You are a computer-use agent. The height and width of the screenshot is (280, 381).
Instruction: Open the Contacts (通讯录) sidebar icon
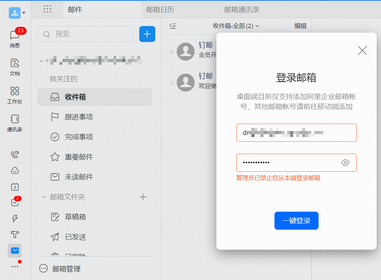[15, 123]
